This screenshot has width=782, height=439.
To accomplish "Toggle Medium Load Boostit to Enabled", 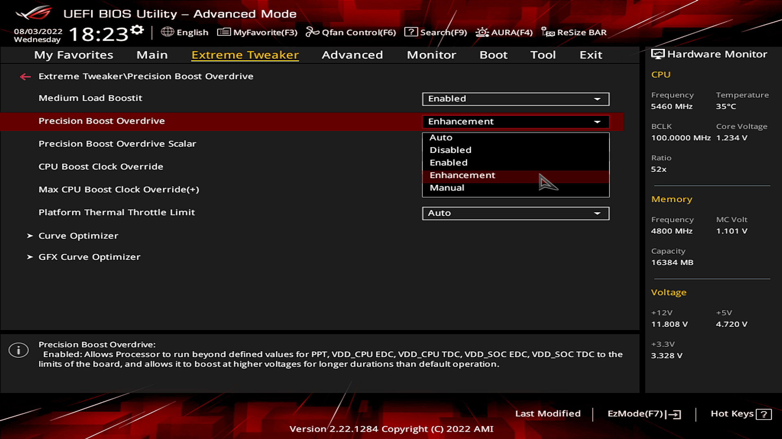I will click(x=516, y=98).
